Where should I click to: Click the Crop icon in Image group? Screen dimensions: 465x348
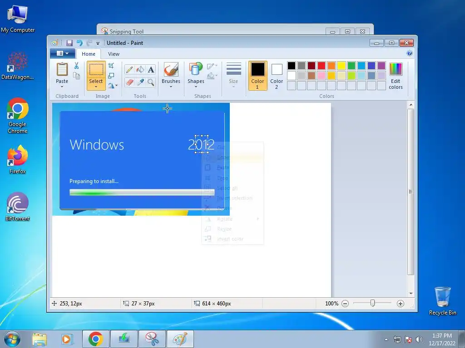click(111, 66)
